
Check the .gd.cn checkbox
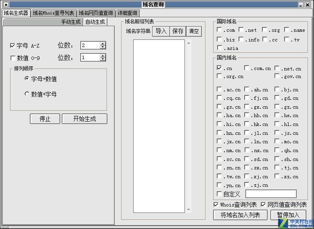277,98
